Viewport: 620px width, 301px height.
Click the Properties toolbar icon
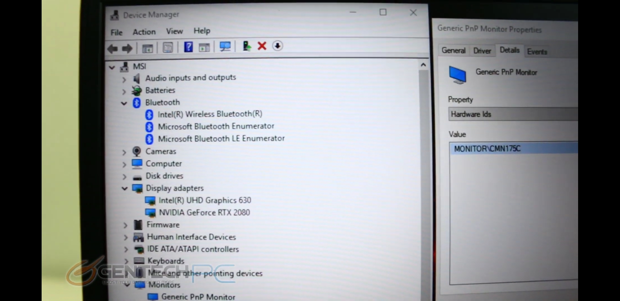(168, 48)
